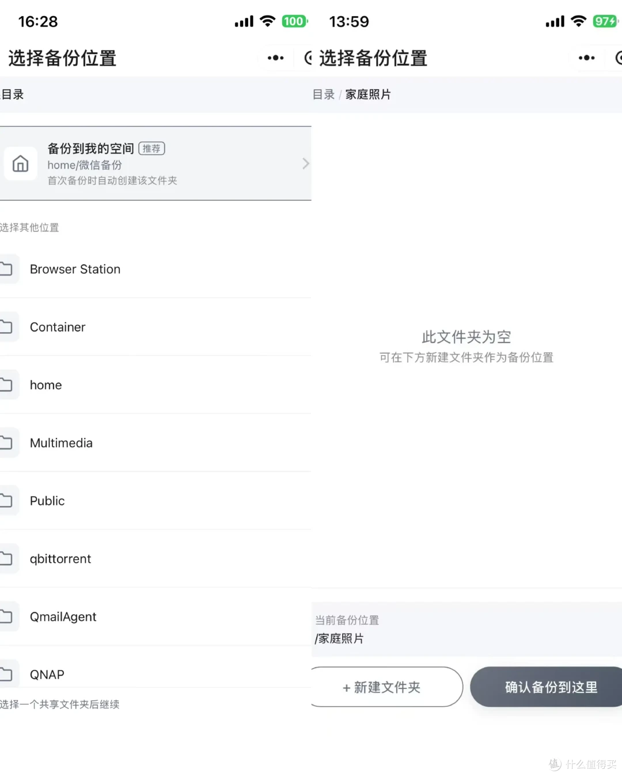Tap 确认备份到这里 to confirm

[x=546, y=687]
